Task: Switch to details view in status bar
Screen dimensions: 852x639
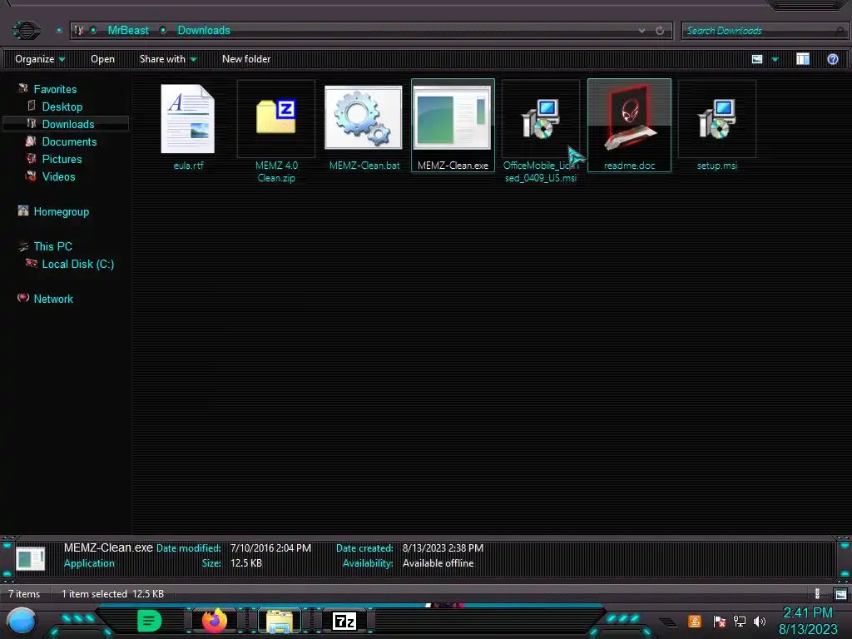Action: pos(819,594)
